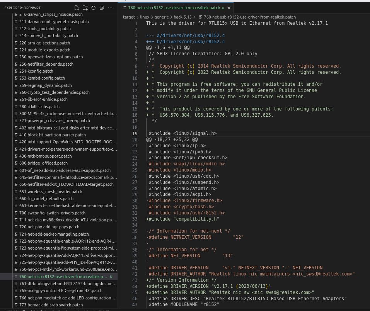Image resolution: width=370 pixels, height=311 pixels.
Task: Collapse all folders in Explorer
Action: (x=102, y=8)
